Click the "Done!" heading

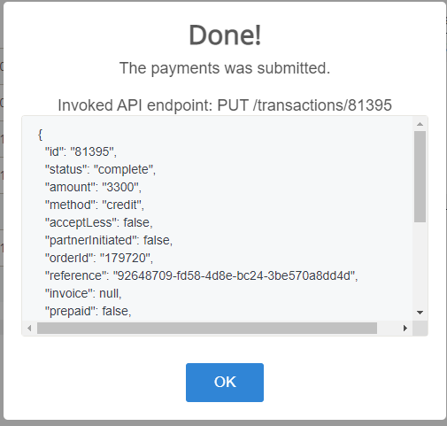click(225, 35)
